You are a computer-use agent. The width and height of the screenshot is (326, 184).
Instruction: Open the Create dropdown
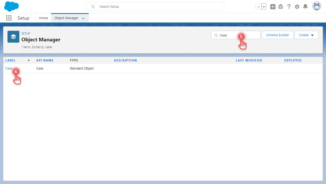[x=306, y=35]
